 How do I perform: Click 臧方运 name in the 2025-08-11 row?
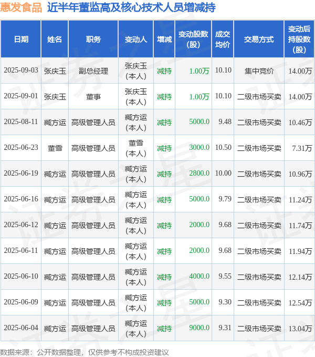[55, 123]
